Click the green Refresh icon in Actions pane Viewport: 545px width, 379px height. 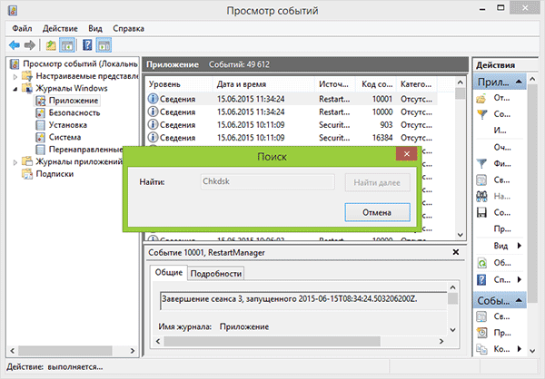[x=481, y=263]
